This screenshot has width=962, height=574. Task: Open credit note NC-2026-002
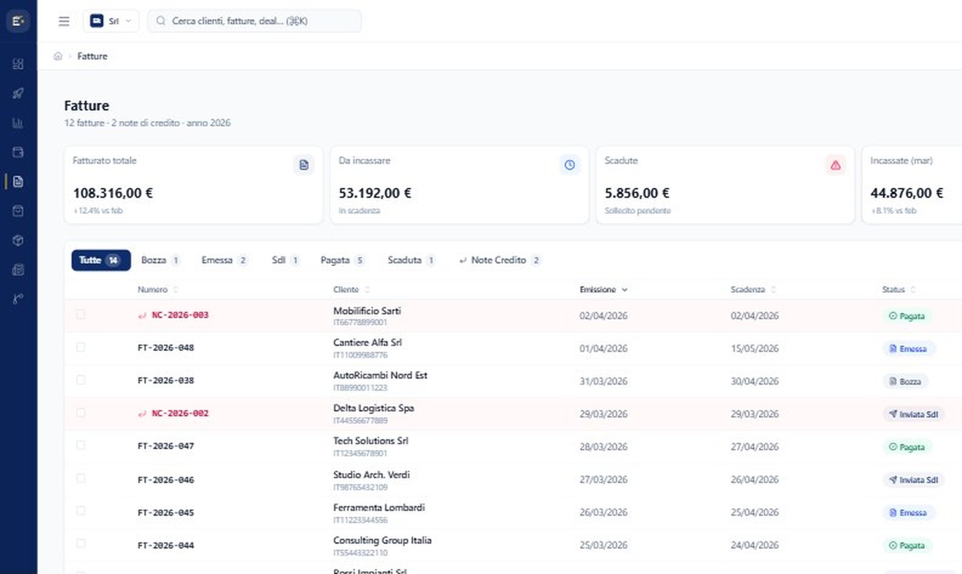[x=180, y=414]
